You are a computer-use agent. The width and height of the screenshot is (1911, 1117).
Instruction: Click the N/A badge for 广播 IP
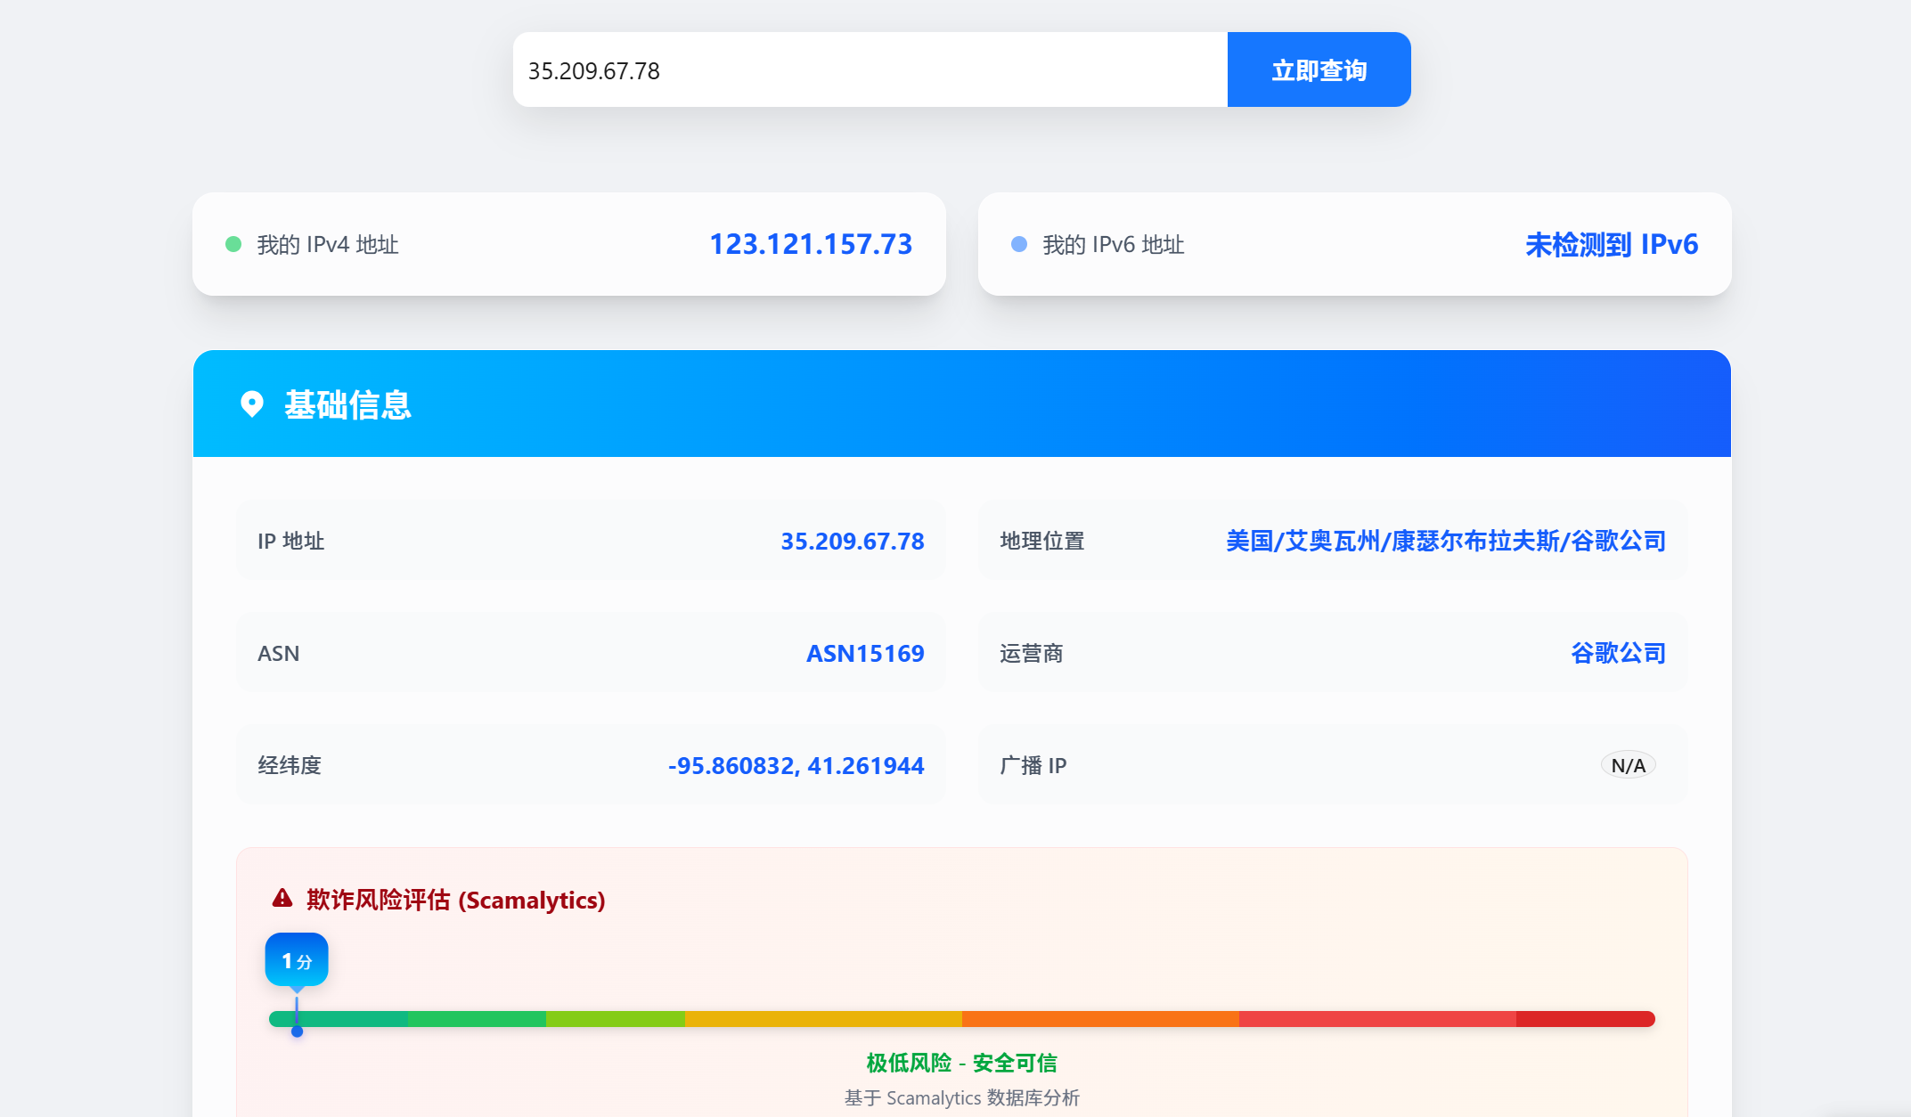1628,765
